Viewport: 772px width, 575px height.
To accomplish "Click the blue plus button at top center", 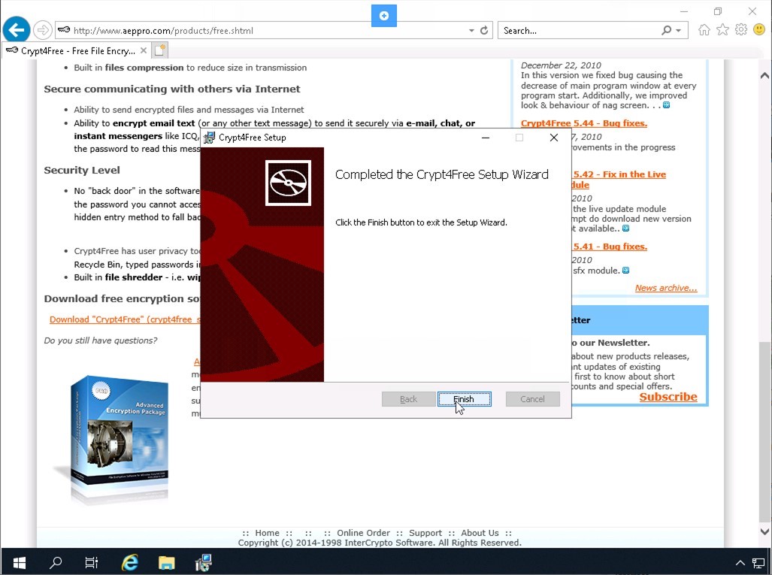I will point(383,16).
